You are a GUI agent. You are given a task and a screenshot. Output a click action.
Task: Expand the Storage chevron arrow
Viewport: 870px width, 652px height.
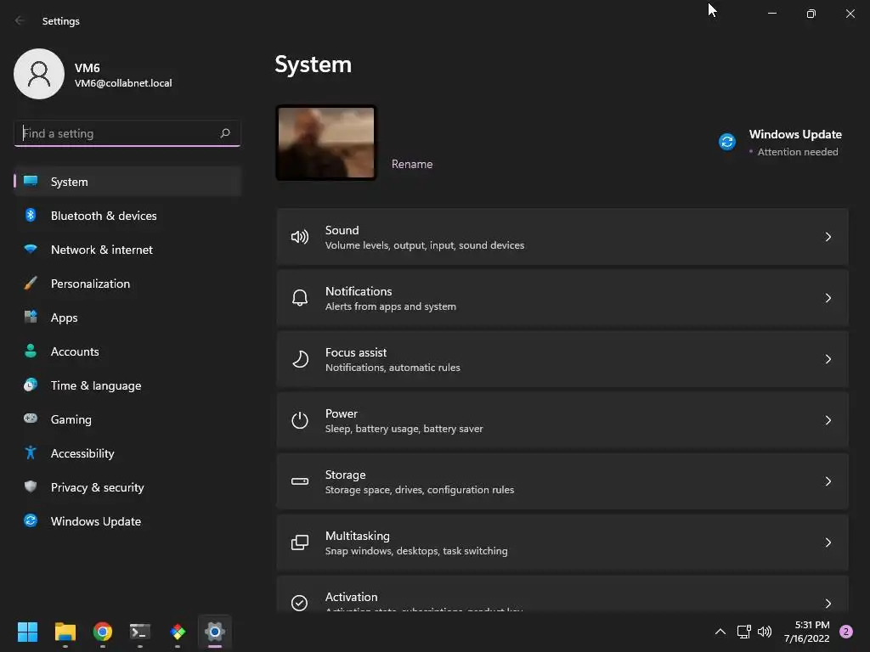(828, 481)
